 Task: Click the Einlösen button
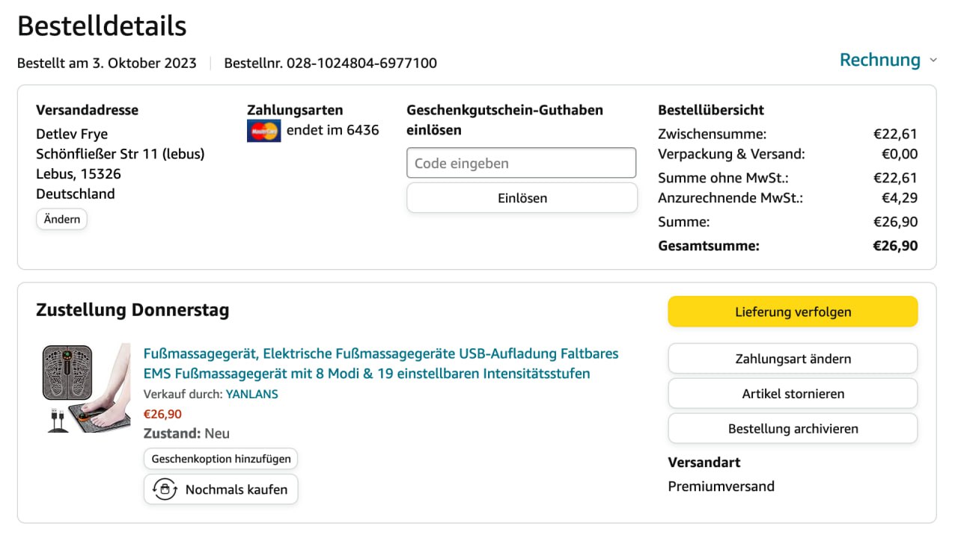point(522,198)
